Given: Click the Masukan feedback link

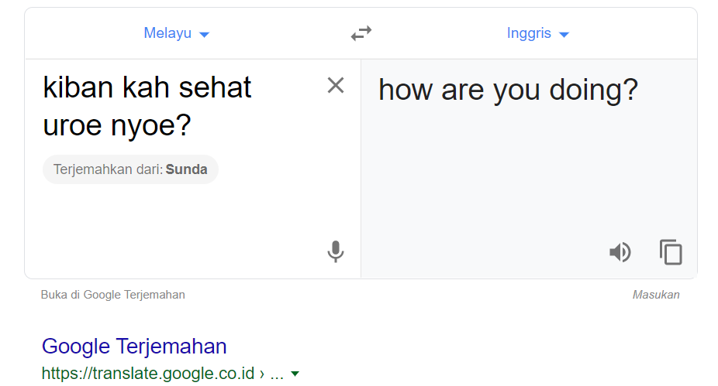Looking at the screenshot, I should (x=656, y=295).
